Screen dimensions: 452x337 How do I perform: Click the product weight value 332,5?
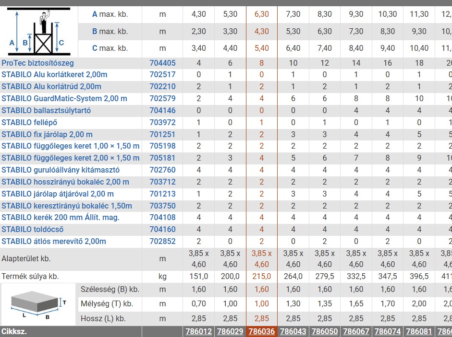coord(356,277)
